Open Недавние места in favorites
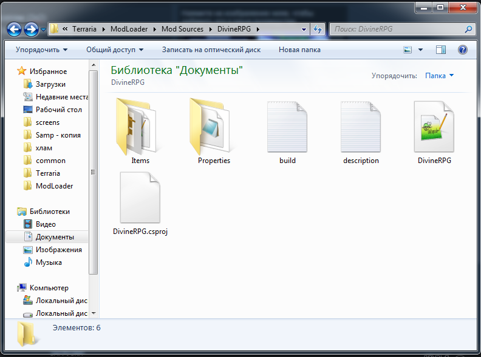Viewport: 481px width, 357px height. 56,97
